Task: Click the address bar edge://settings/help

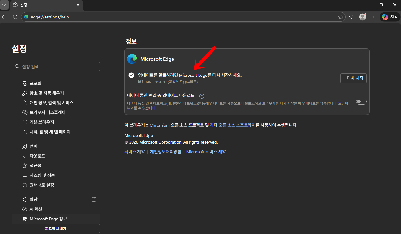Action: tap(183, 17)
